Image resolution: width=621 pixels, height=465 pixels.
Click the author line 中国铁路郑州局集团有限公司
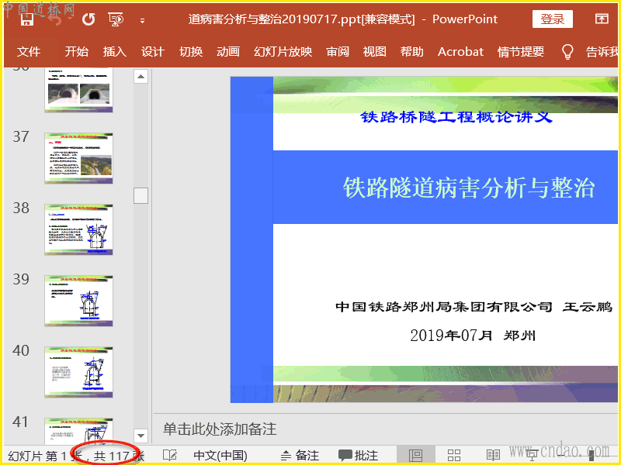(443, 307)
